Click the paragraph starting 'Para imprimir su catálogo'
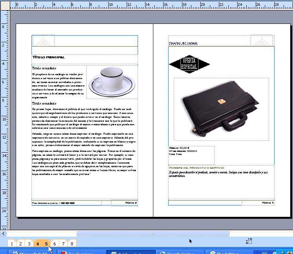The width and height of the screenshot is (293, 254). [x=84, y=162]
